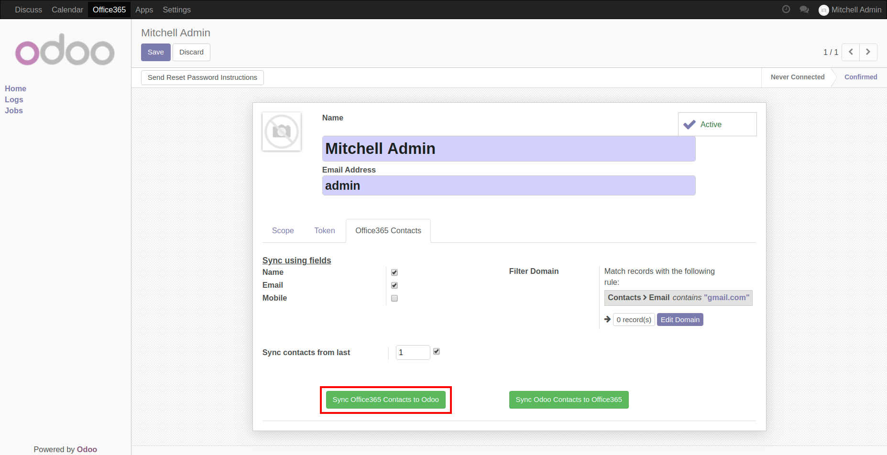
Task: Click the Name input field
Action: pyautogui.click(x=509, y=149)
